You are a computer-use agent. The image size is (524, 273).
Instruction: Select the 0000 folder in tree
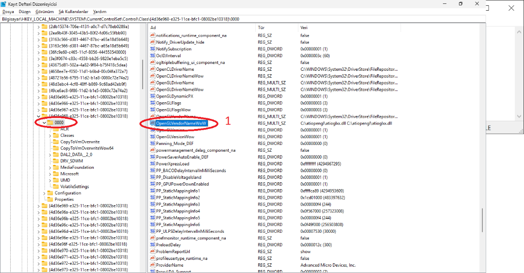tap(59, 123)
